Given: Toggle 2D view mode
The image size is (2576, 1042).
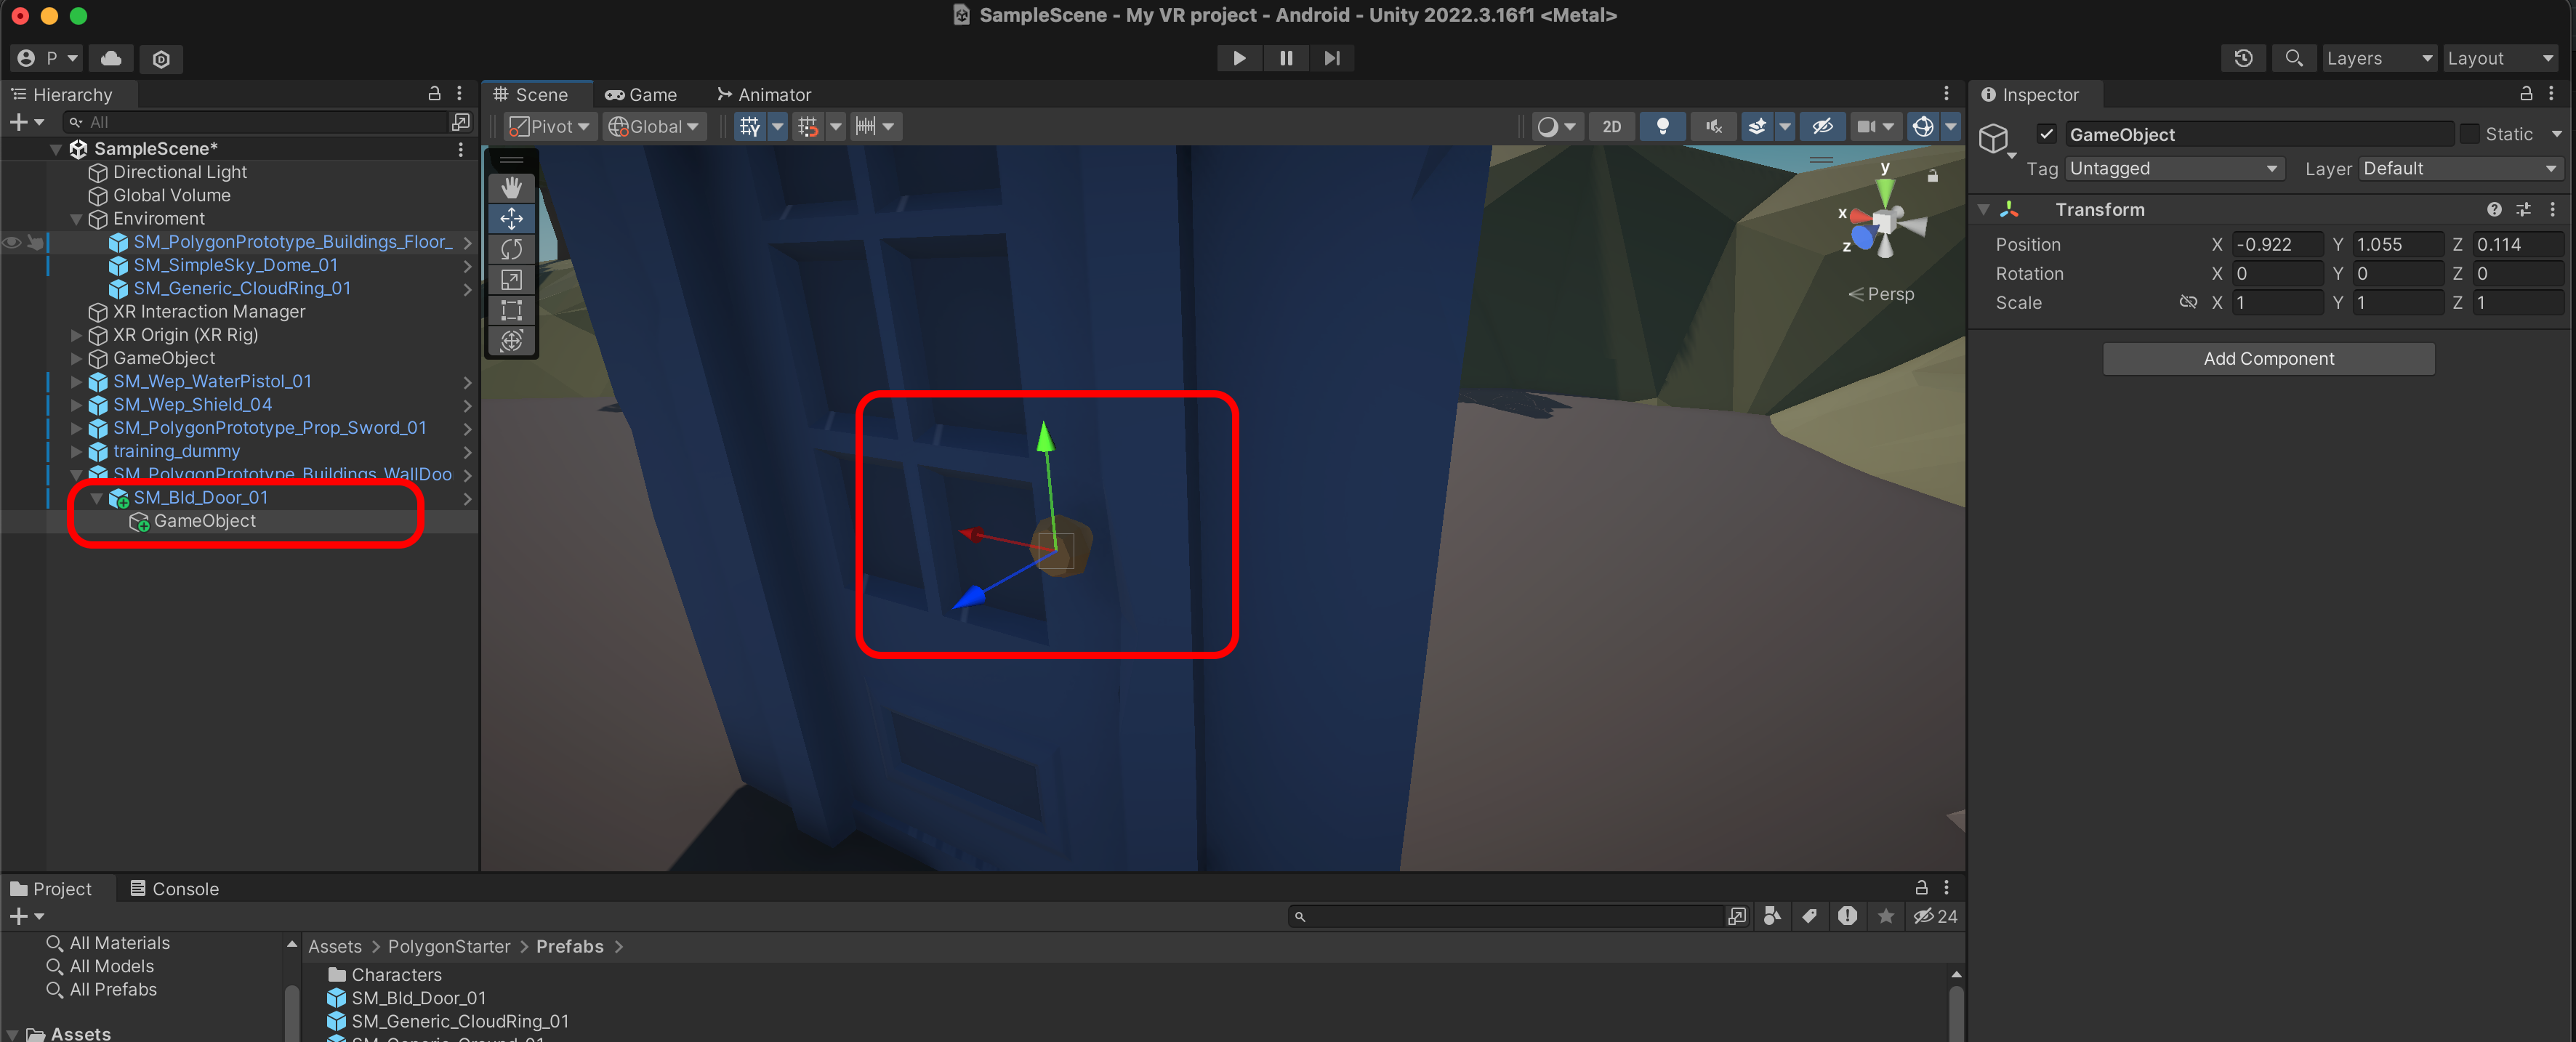Looking at the screenshot, I should coord(1611,126).
